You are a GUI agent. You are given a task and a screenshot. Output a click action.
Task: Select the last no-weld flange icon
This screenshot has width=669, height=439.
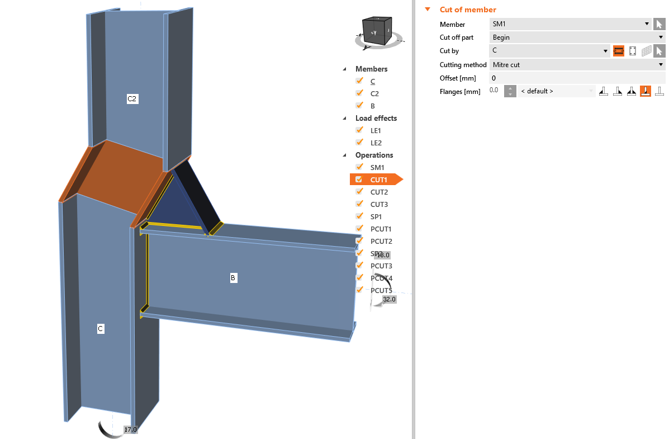click(659, 91)
